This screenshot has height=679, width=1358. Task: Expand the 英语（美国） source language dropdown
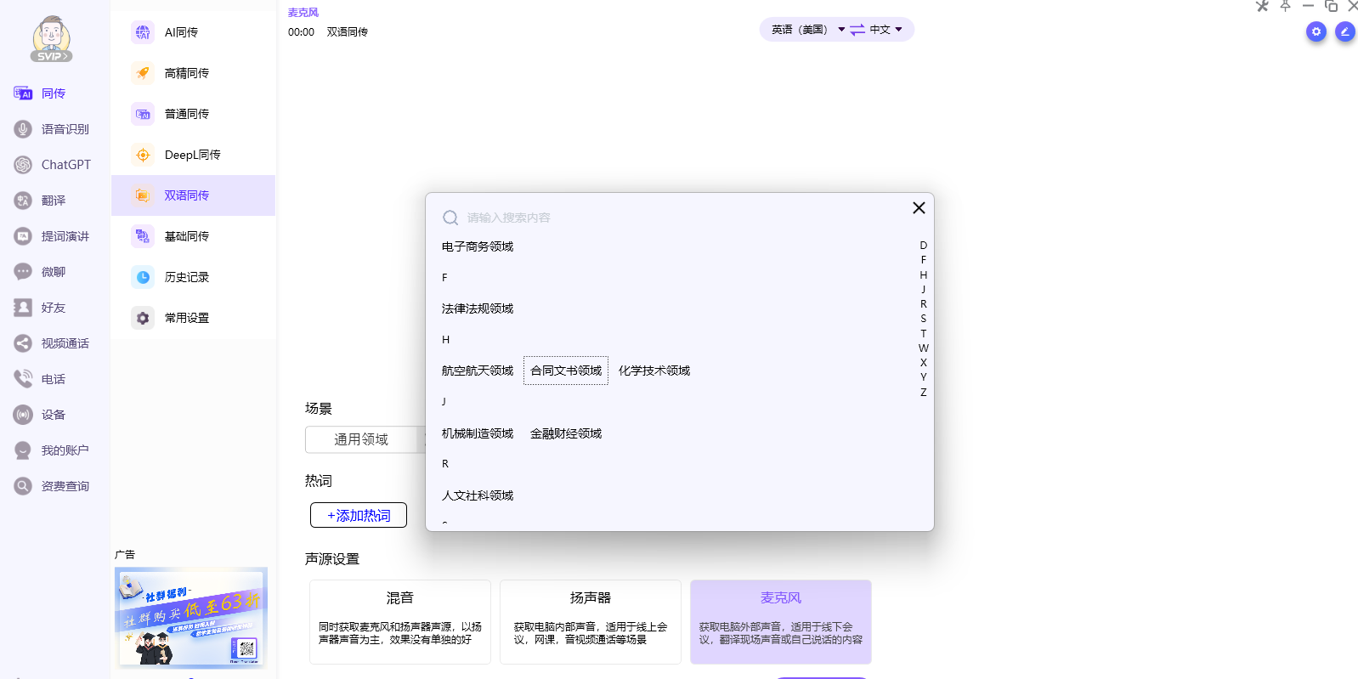point(807,30)
